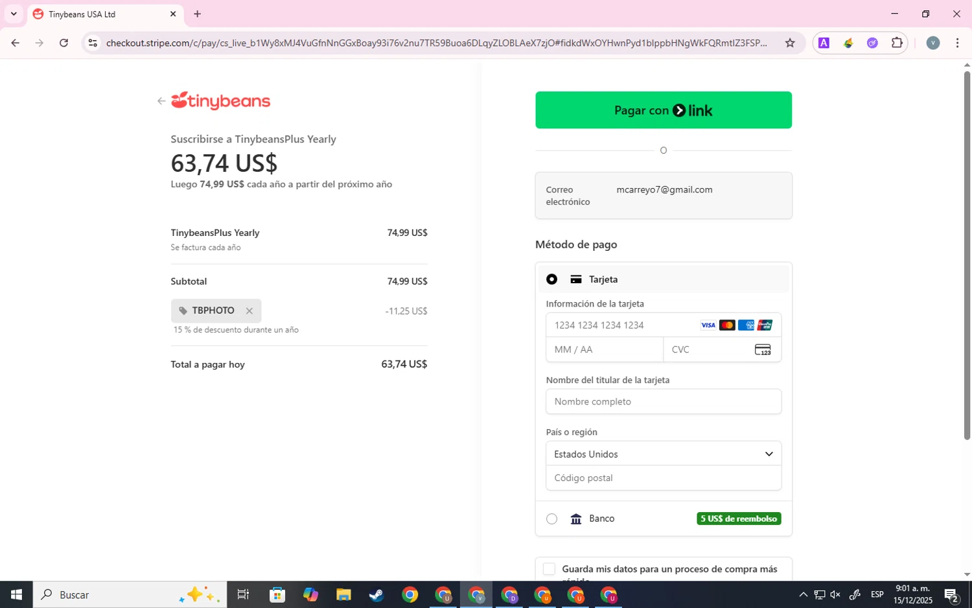Click the back arrow beside the tinybeans logo
The width and height of the screenshot is (972, 608).
[161, 101]
